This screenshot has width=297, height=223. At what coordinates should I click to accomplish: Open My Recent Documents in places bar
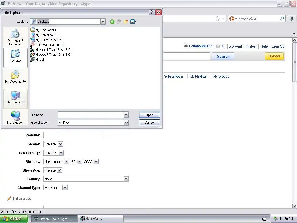(15, 37)
